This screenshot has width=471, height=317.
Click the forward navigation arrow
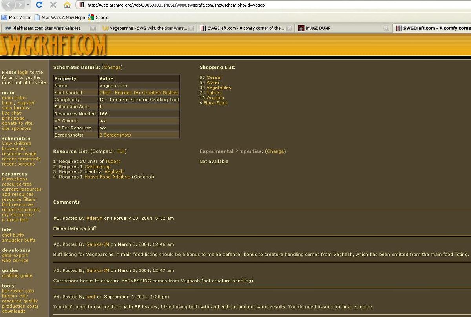[x=19, y=5]
